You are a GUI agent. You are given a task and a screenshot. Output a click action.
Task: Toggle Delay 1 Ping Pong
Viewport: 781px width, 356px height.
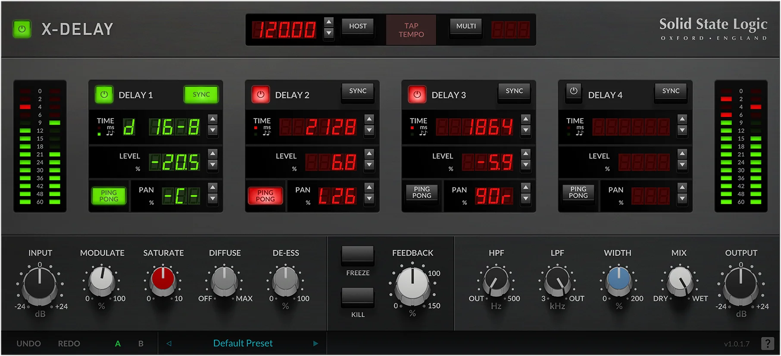pos(109,196)
